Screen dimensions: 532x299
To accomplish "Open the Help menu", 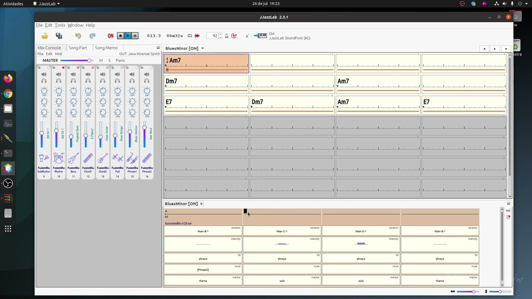I will [x=90, y=25].
